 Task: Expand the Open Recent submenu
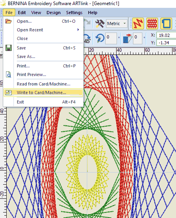click(x=43, y=30)
